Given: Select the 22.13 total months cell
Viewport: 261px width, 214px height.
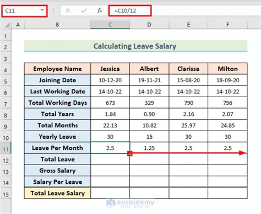Looking at the screenshot, I should click(110, 126).
